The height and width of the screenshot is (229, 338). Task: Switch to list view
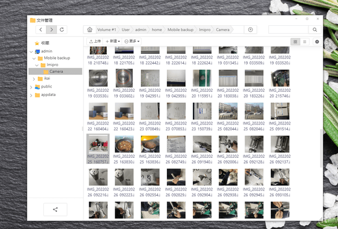(x=305, y=41)
